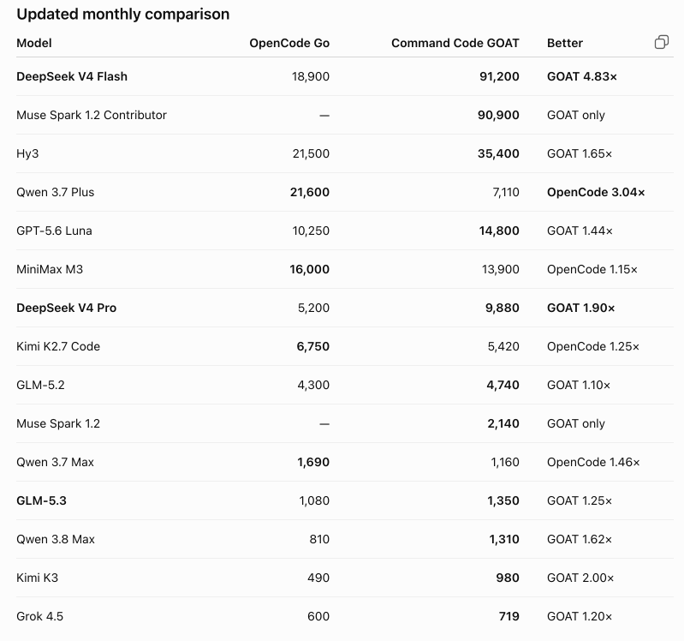Click Muse Spark 1.2 Contributor model name
This screenshot has height=641, width=684.
click(x=92, y=116)
